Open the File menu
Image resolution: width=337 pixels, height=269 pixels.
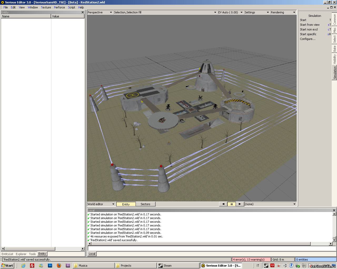pos(6,7)
